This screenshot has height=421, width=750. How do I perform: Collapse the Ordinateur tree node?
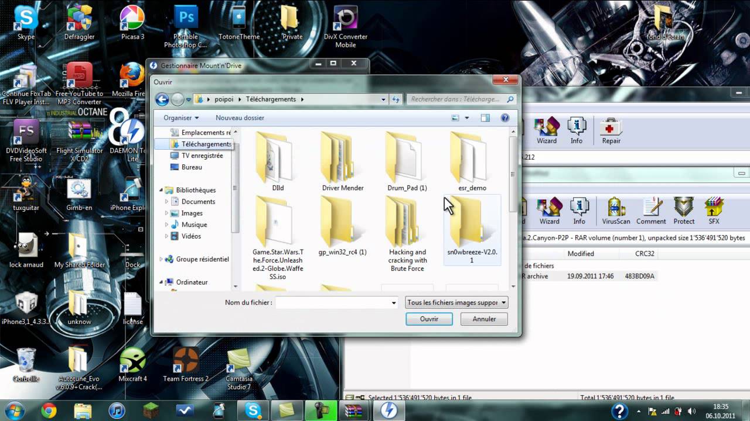tap(161, 282)
